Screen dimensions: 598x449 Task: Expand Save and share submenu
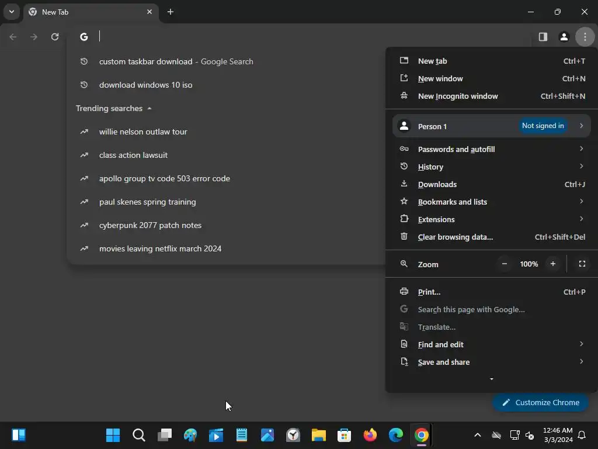(492, 362)
